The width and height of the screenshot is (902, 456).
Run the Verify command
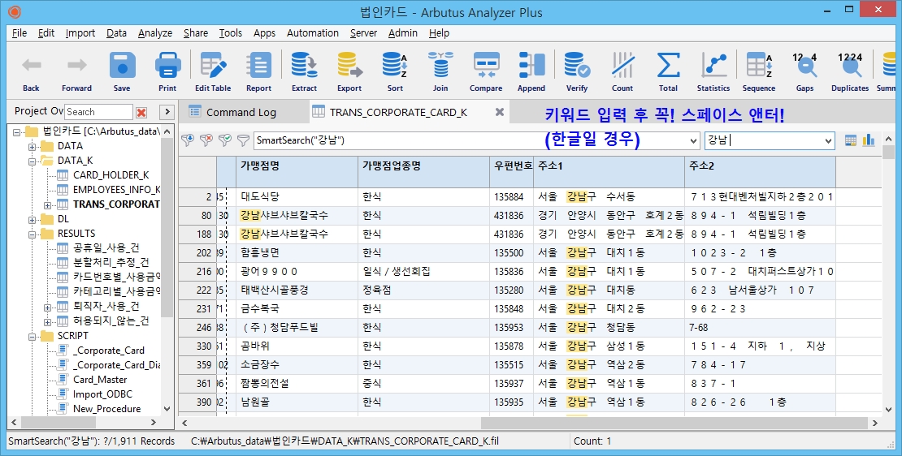pyautogui.click(x=576, y=71)
